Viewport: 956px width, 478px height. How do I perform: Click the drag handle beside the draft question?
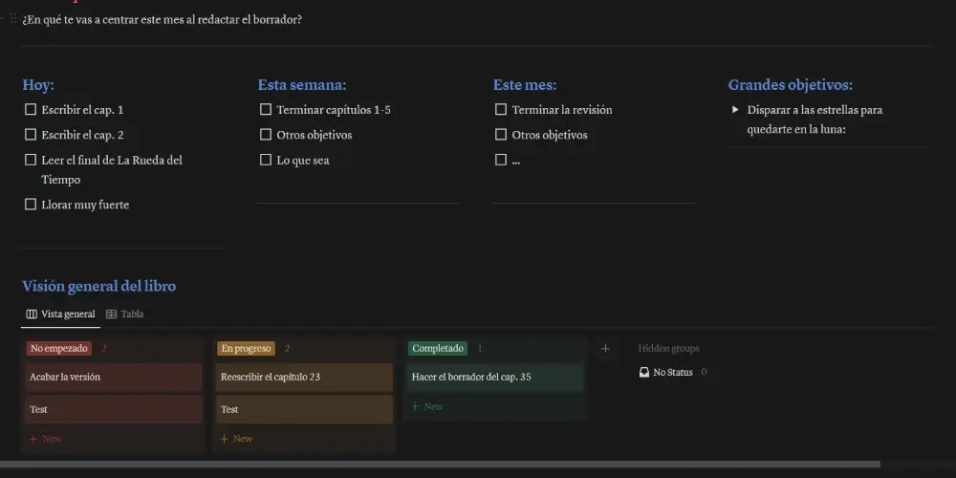tap(13, 19)
